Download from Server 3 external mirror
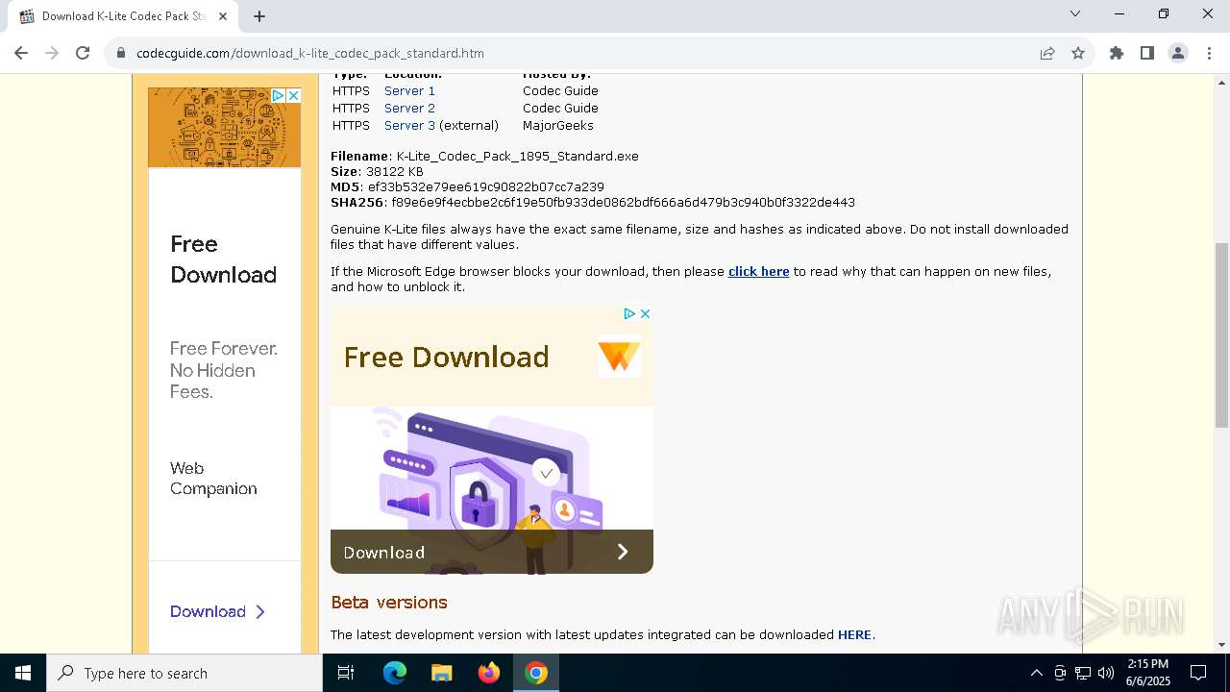The width and height of the screenshot is (1230, 692). pos(409,125)
